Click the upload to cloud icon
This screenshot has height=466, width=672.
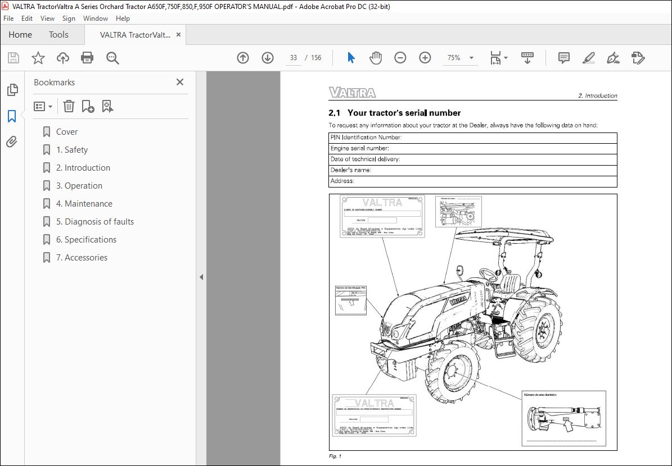pyautogui.click(x=62, y=58)
